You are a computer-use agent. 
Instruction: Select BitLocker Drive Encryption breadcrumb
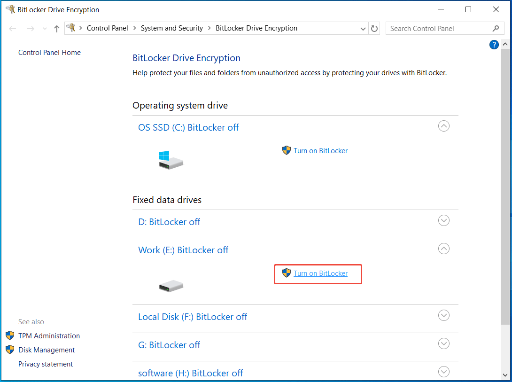click(x=256, y=28)
